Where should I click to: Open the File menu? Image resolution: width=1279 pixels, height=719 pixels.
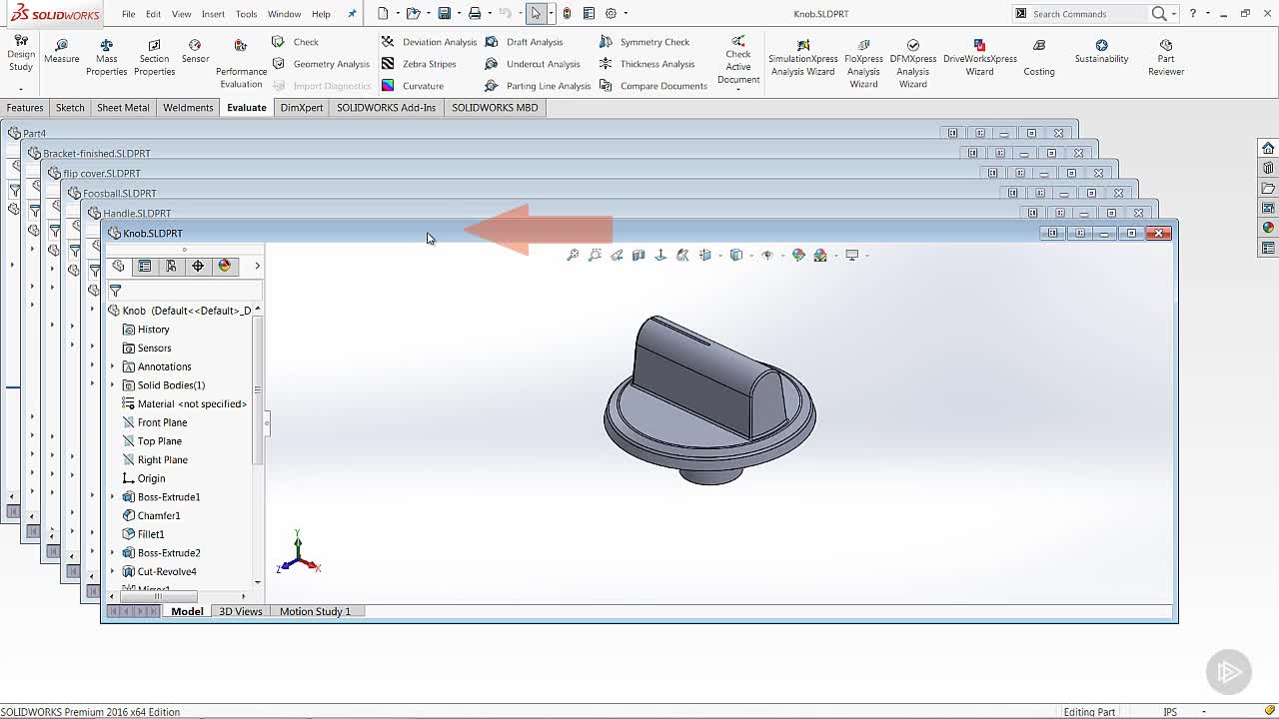(129, 14)
